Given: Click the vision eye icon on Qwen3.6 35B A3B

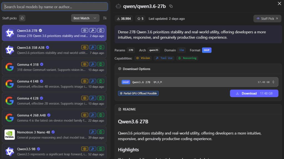Looking at the screenshot, I should 85,47.
